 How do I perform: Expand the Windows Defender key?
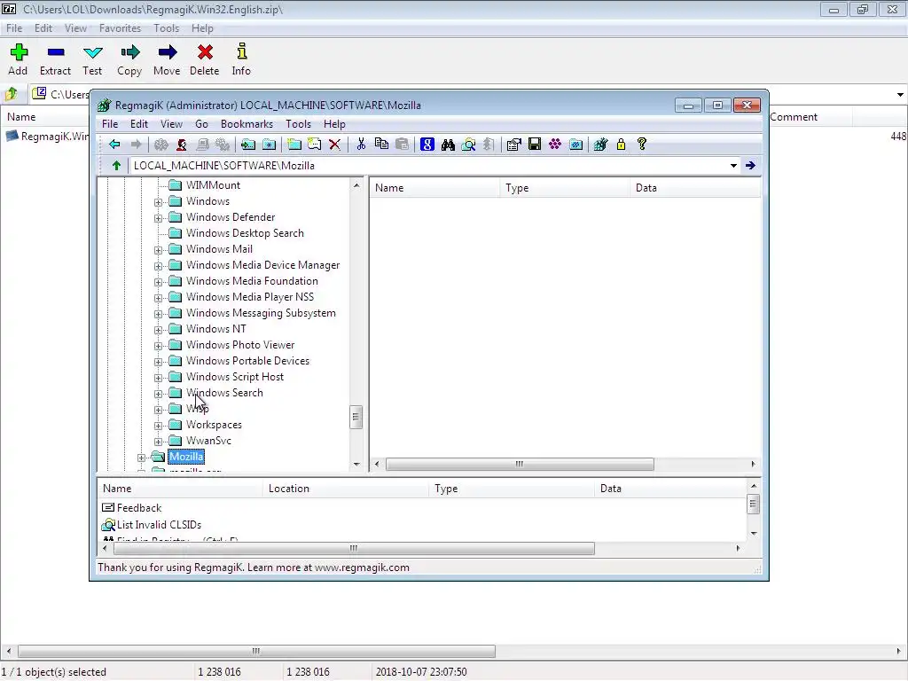[158, 218]
